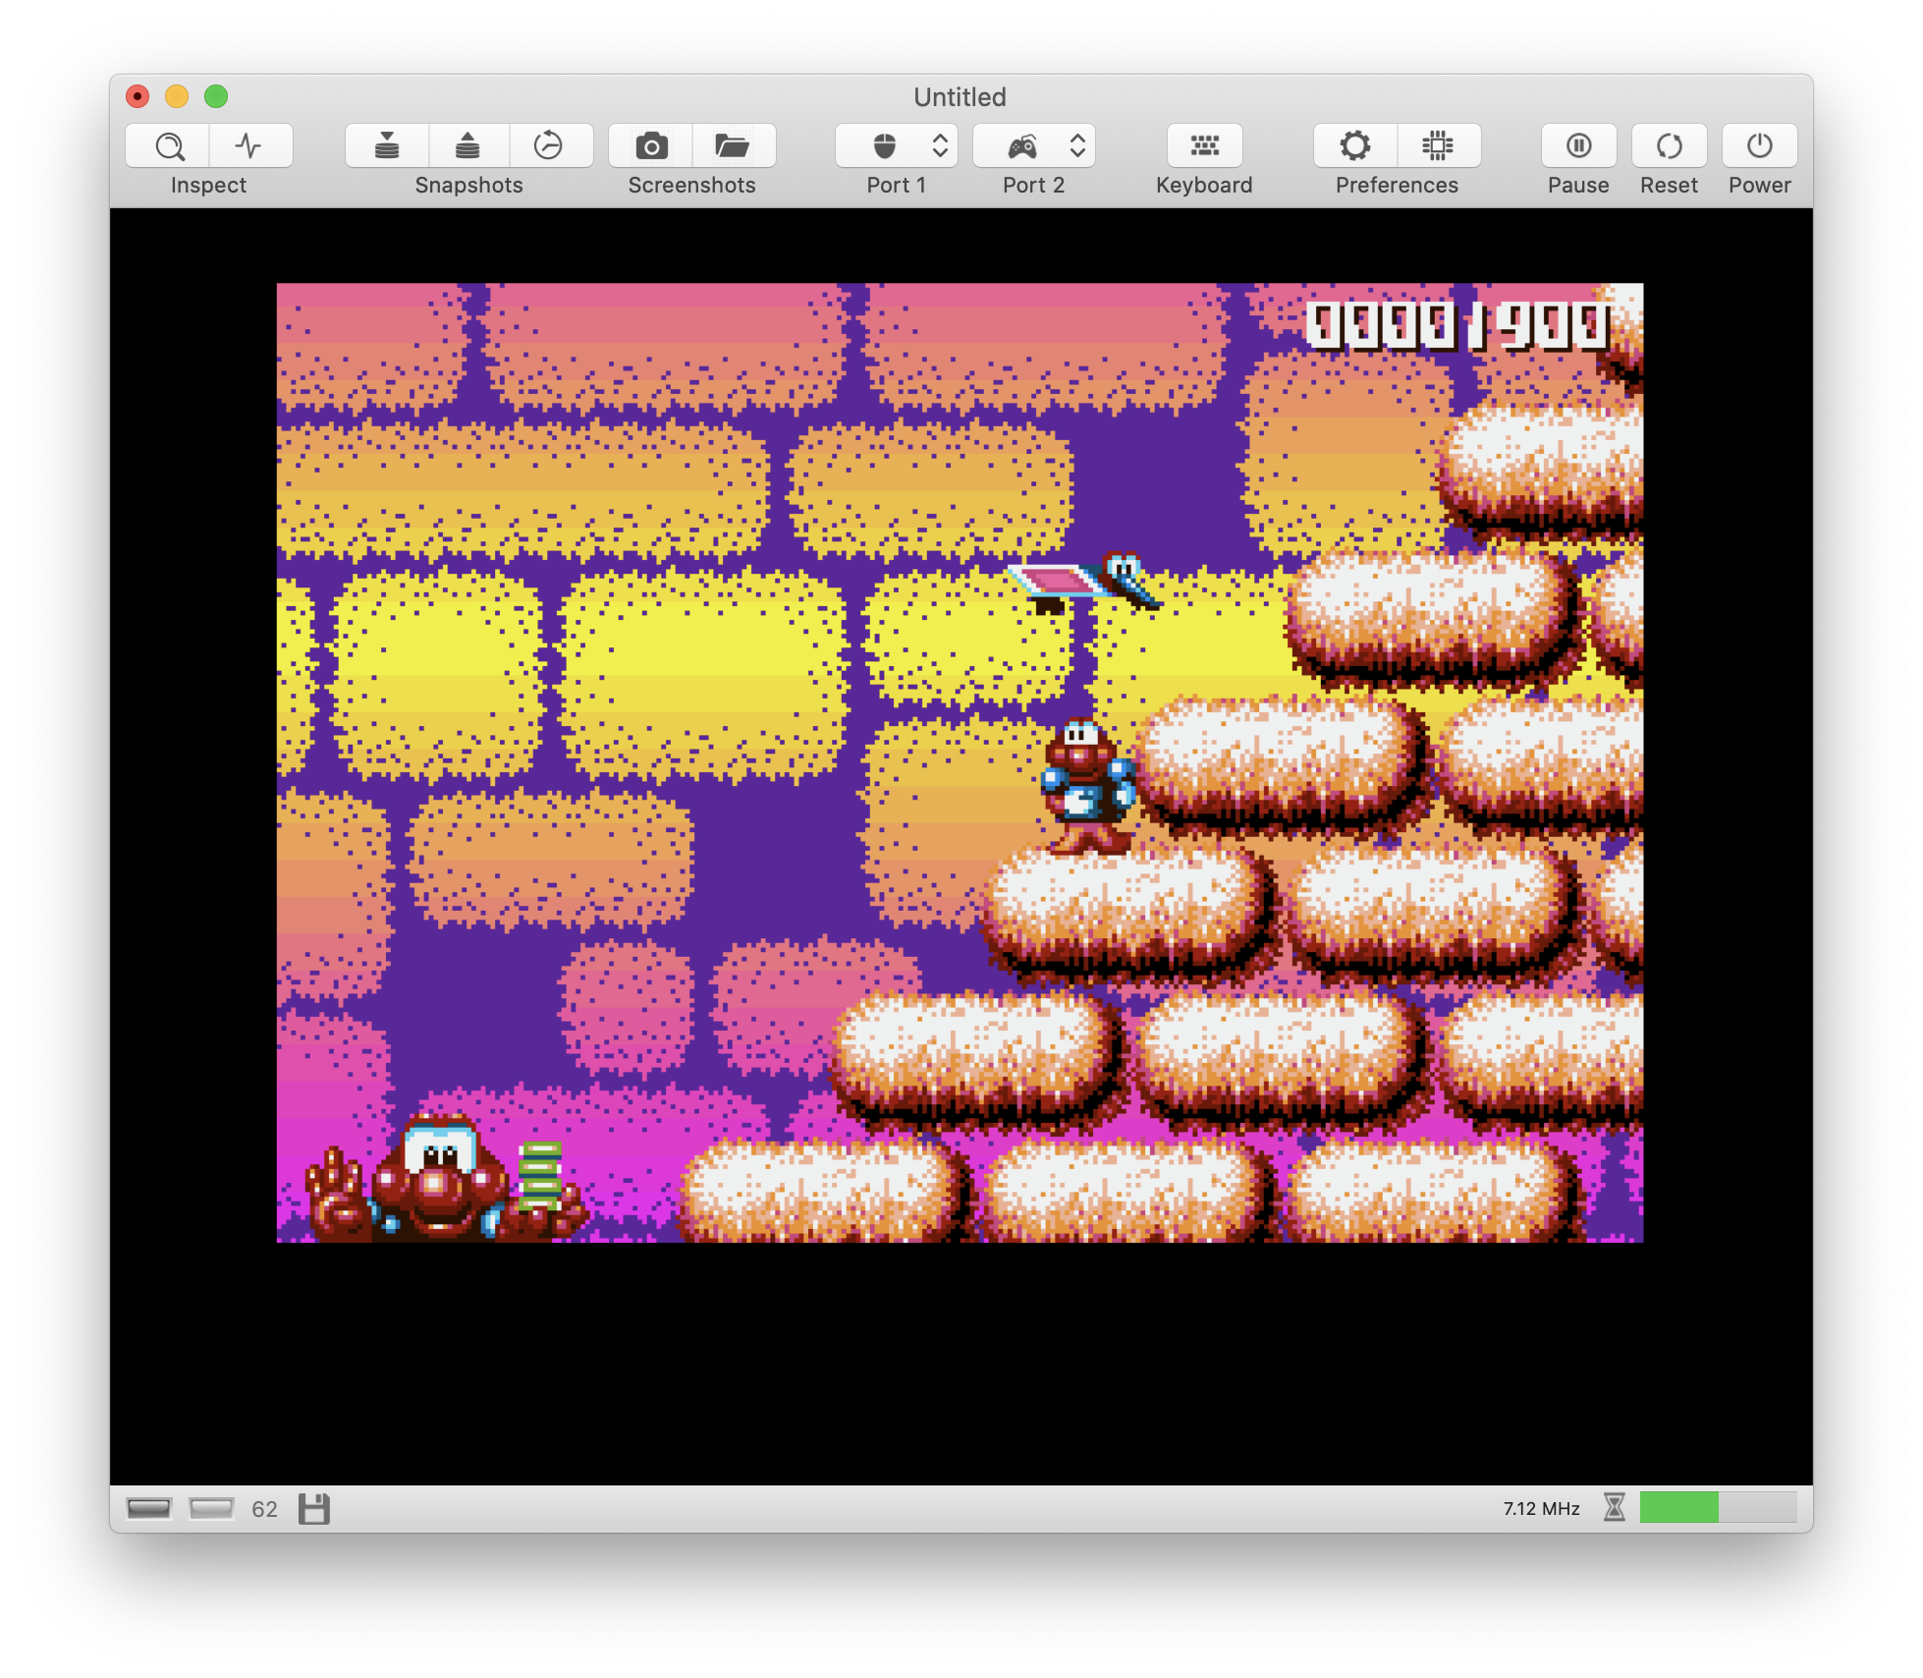Image resolution: width=1923 pixels, height=1678 pixels.
Task: Power off the emulator
Action: pyautogui.click(x=1759, y=146)
